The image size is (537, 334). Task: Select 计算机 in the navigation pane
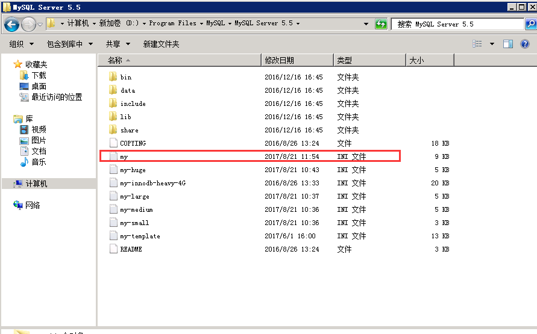[36, 184]
